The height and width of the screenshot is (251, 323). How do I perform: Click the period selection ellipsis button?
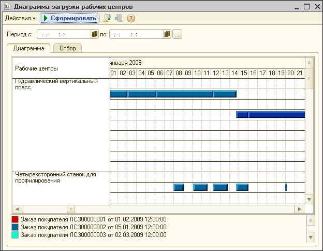[177, 34]
